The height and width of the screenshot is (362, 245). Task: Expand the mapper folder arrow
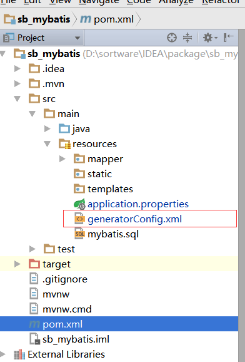point(62,159)
